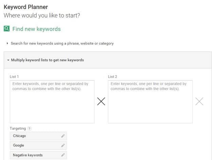Open the Google network targeting field
212x160 pixels.
[x=34, y=145]
